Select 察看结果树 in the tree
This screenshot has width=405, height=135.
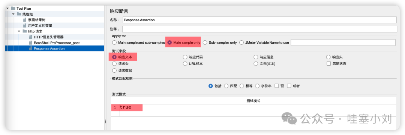click(37, 20)
